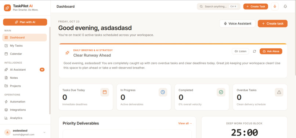Click the AI Assistant sparkle icon

[6, 70]
